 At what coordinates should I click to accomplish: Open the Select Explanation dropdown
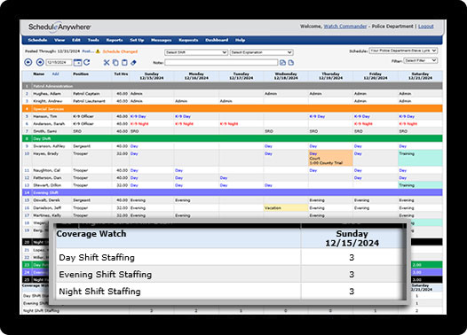[x=261, y=52]
